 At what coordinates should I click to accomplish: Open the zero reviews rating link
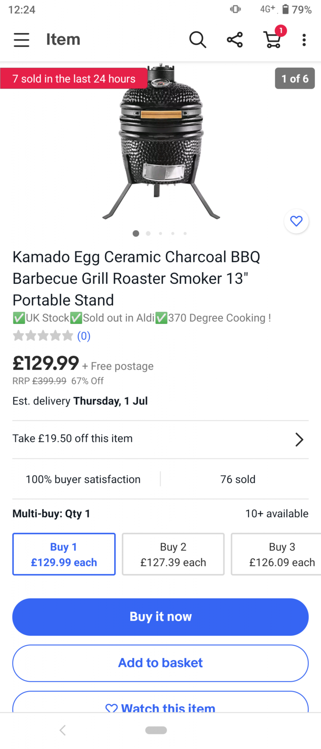click(x=83, y=336)
